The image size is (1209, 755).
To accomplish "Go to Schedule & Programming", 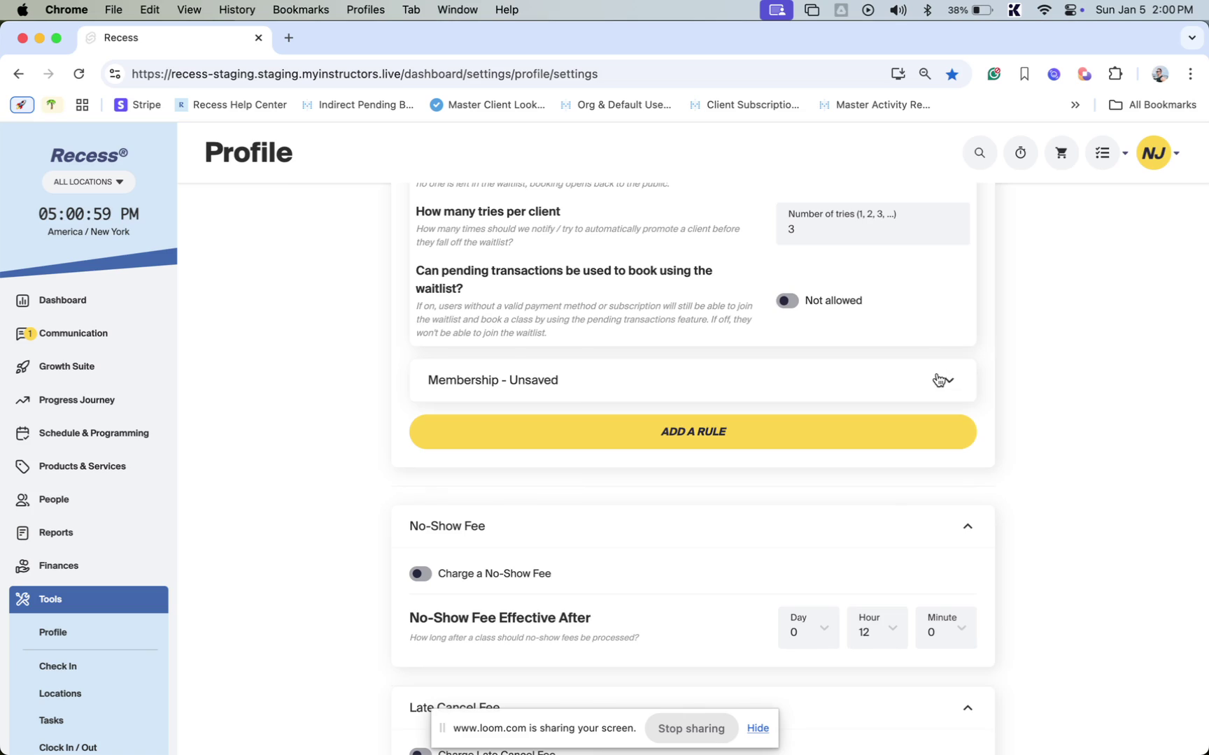I will coord(94,433).
